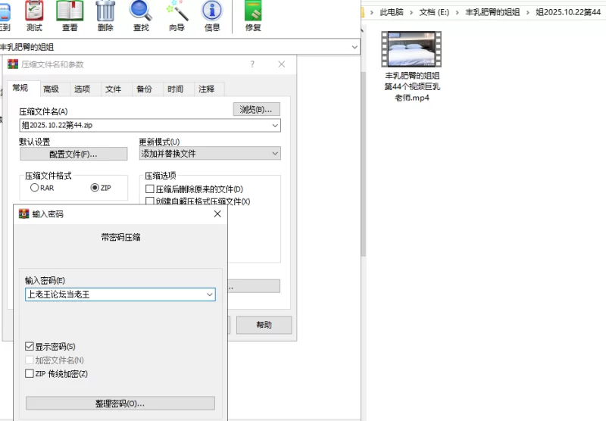606x421 pixels.
Task: Enable ZIP 传统加密 checkbox
Action: tap(30, 373)
